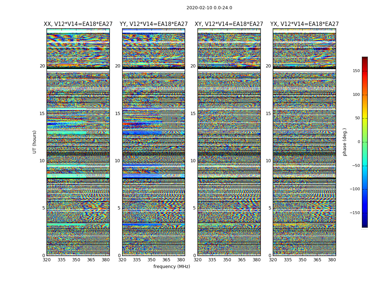Click the 'phase (deg.)' colorbar label

345,142
